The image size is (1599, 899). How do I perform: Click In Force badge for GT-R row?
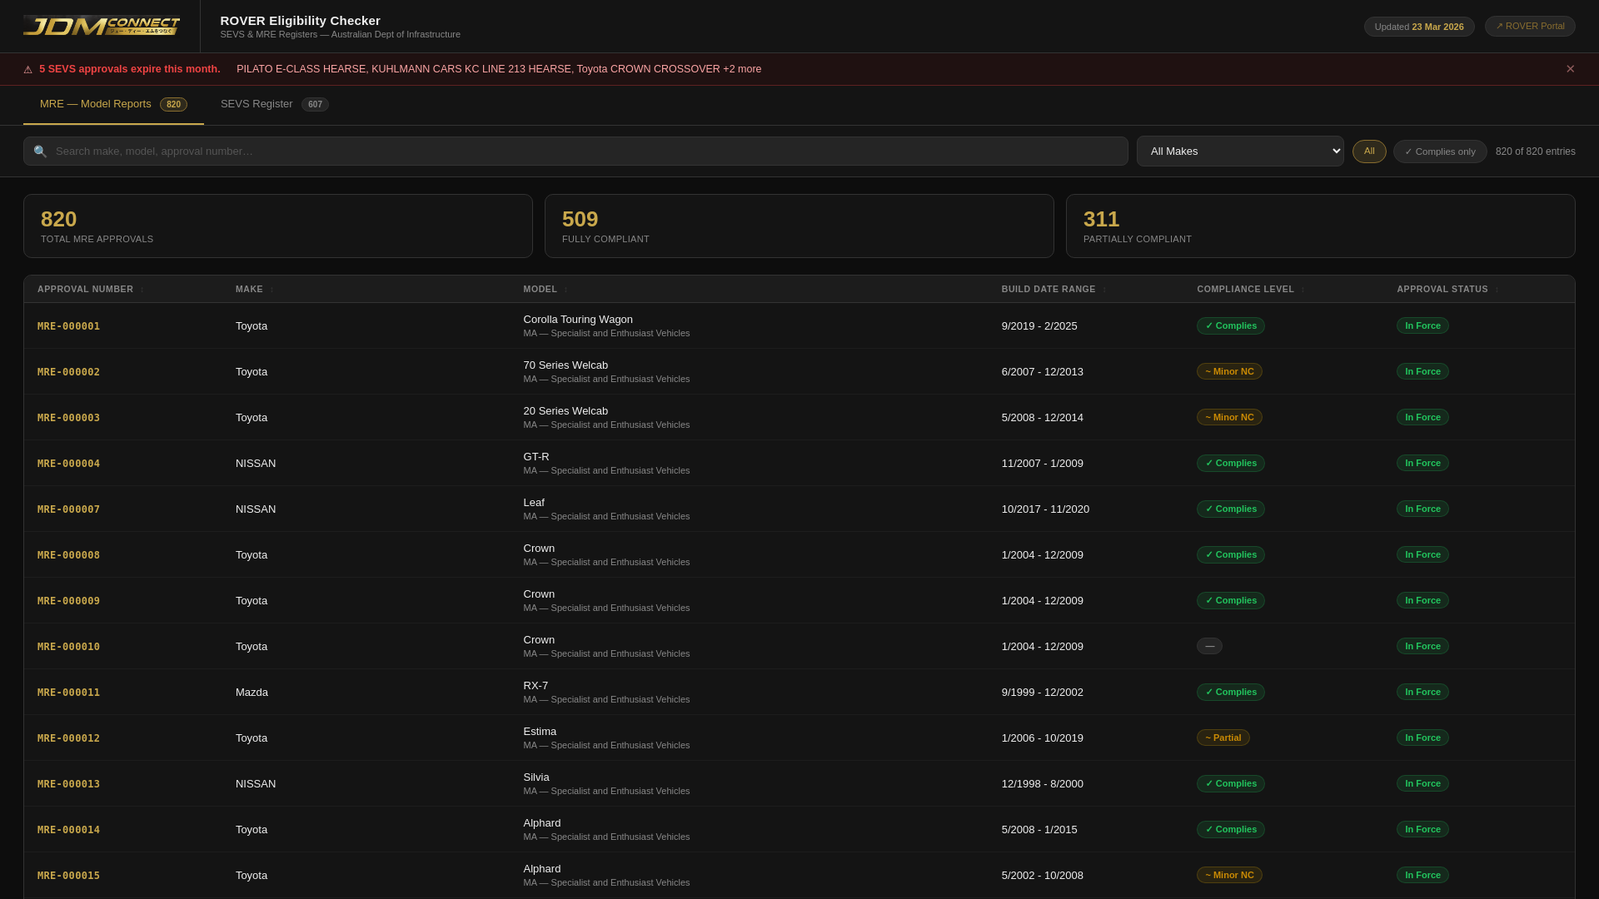click(x=1422, y=464)
